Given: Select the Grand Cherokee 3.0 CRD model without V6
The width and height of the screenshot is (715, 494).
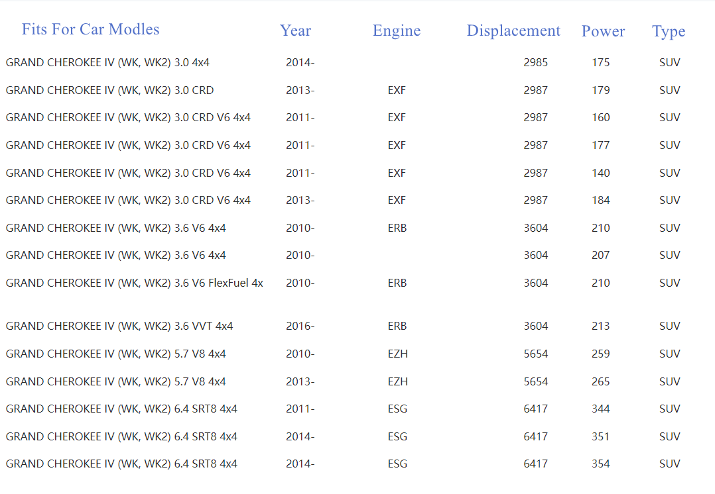Looking at the screenshot, I should pos(109,90).
